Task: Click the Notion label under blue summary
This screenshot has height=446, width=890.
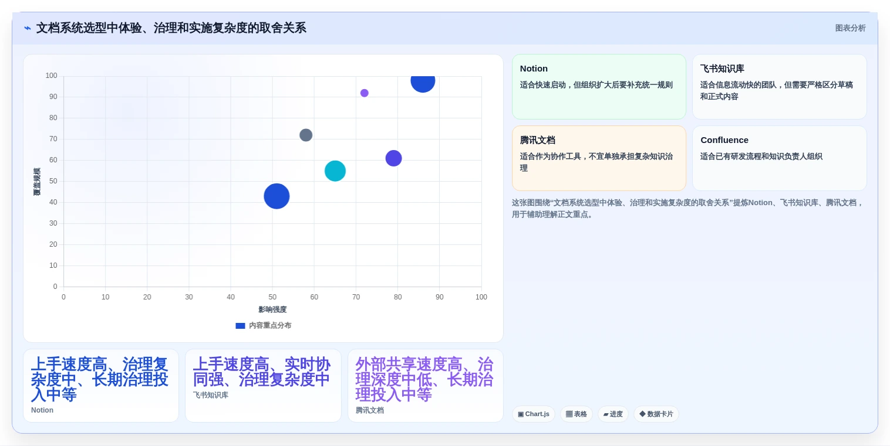Action: (42, 410)
